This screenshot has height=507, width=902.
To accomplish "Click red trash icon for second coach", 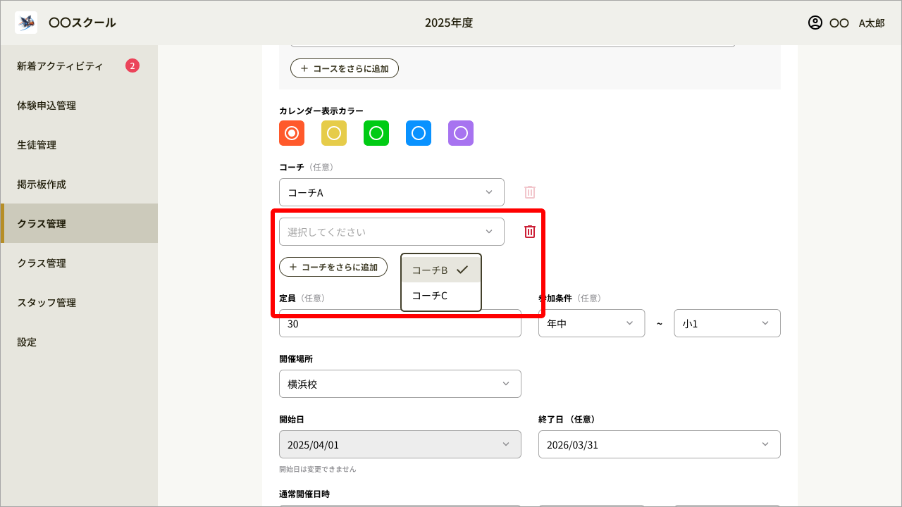I will pyautogui.click(x=530, y=232).
